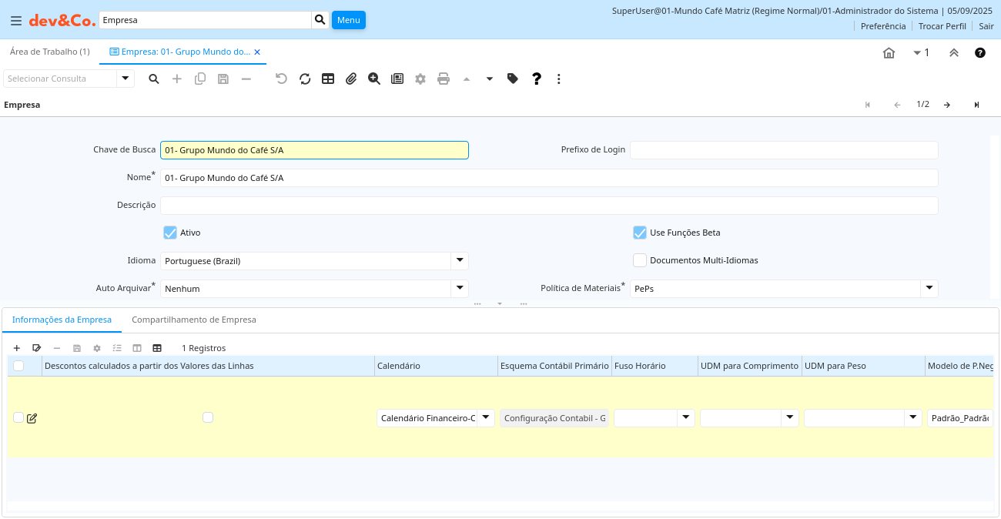
Task: Click the Refresh toolbar icon
Action: (305, 79)
